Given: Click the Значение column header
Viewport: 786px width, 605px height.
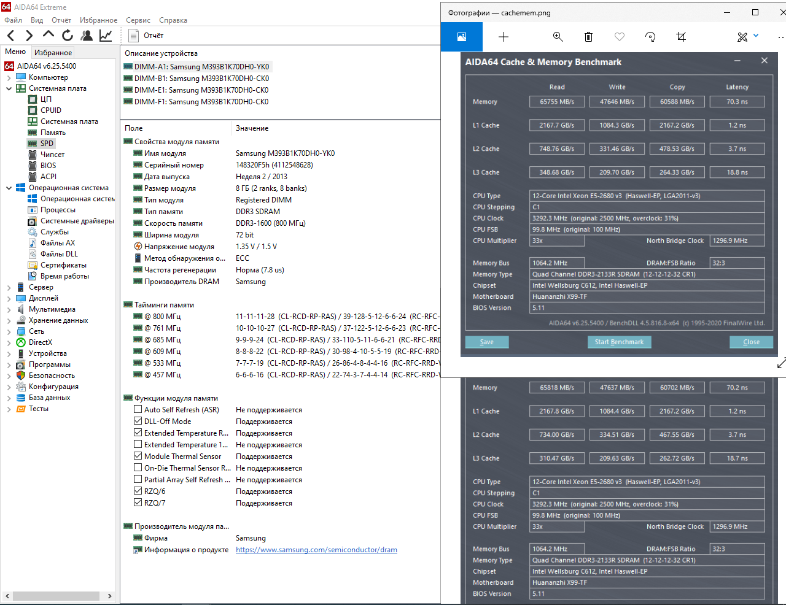Looking at the screenshot, I should 252,128.
